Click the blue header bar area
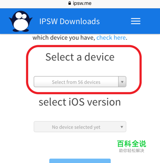The image size is (160, 163). [80, 21]
